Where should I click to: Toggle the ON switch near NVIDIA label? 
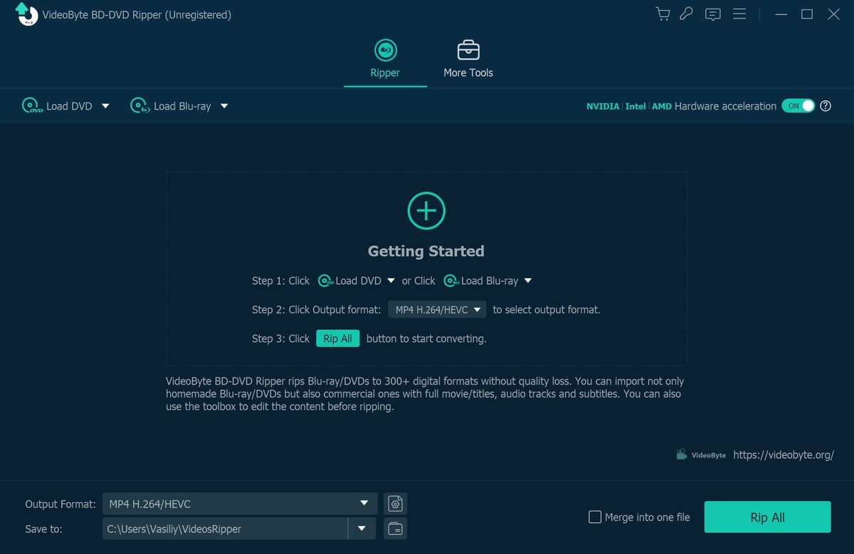pos(798,105)
